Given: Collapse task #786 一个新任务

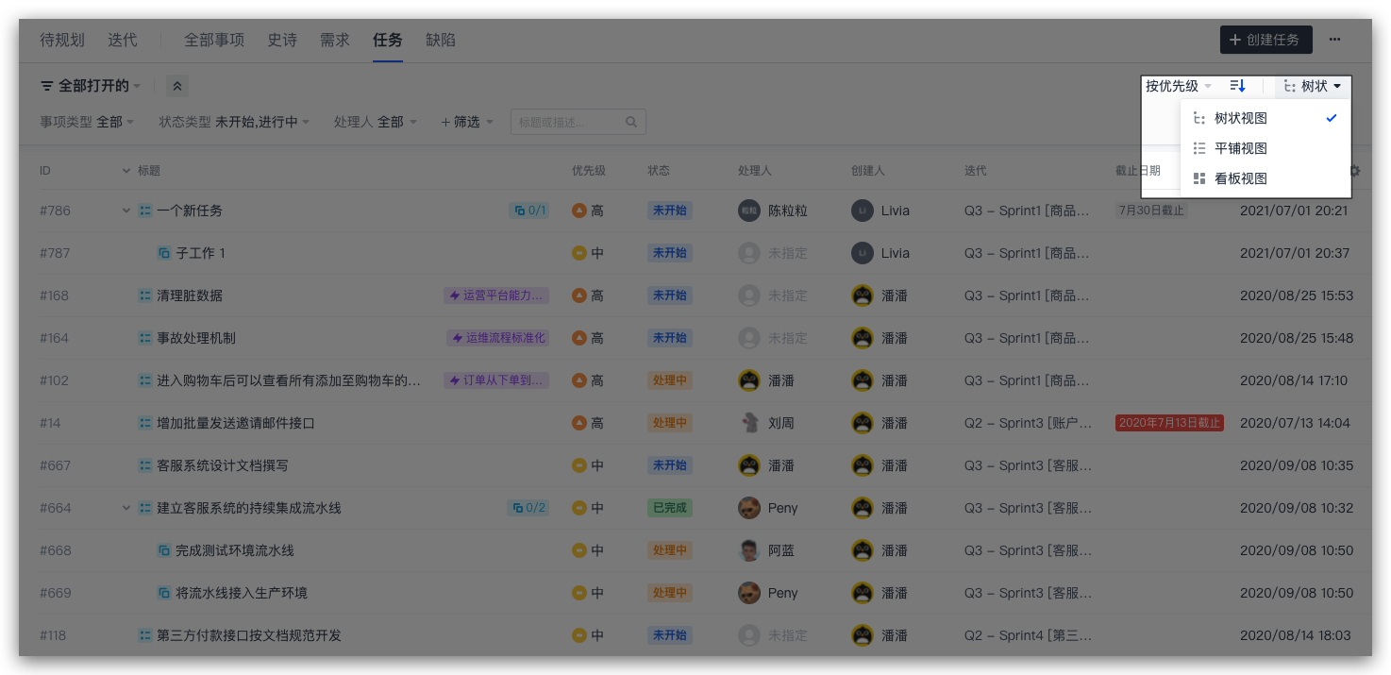Looking at the screenshot, I should point(126,211).
